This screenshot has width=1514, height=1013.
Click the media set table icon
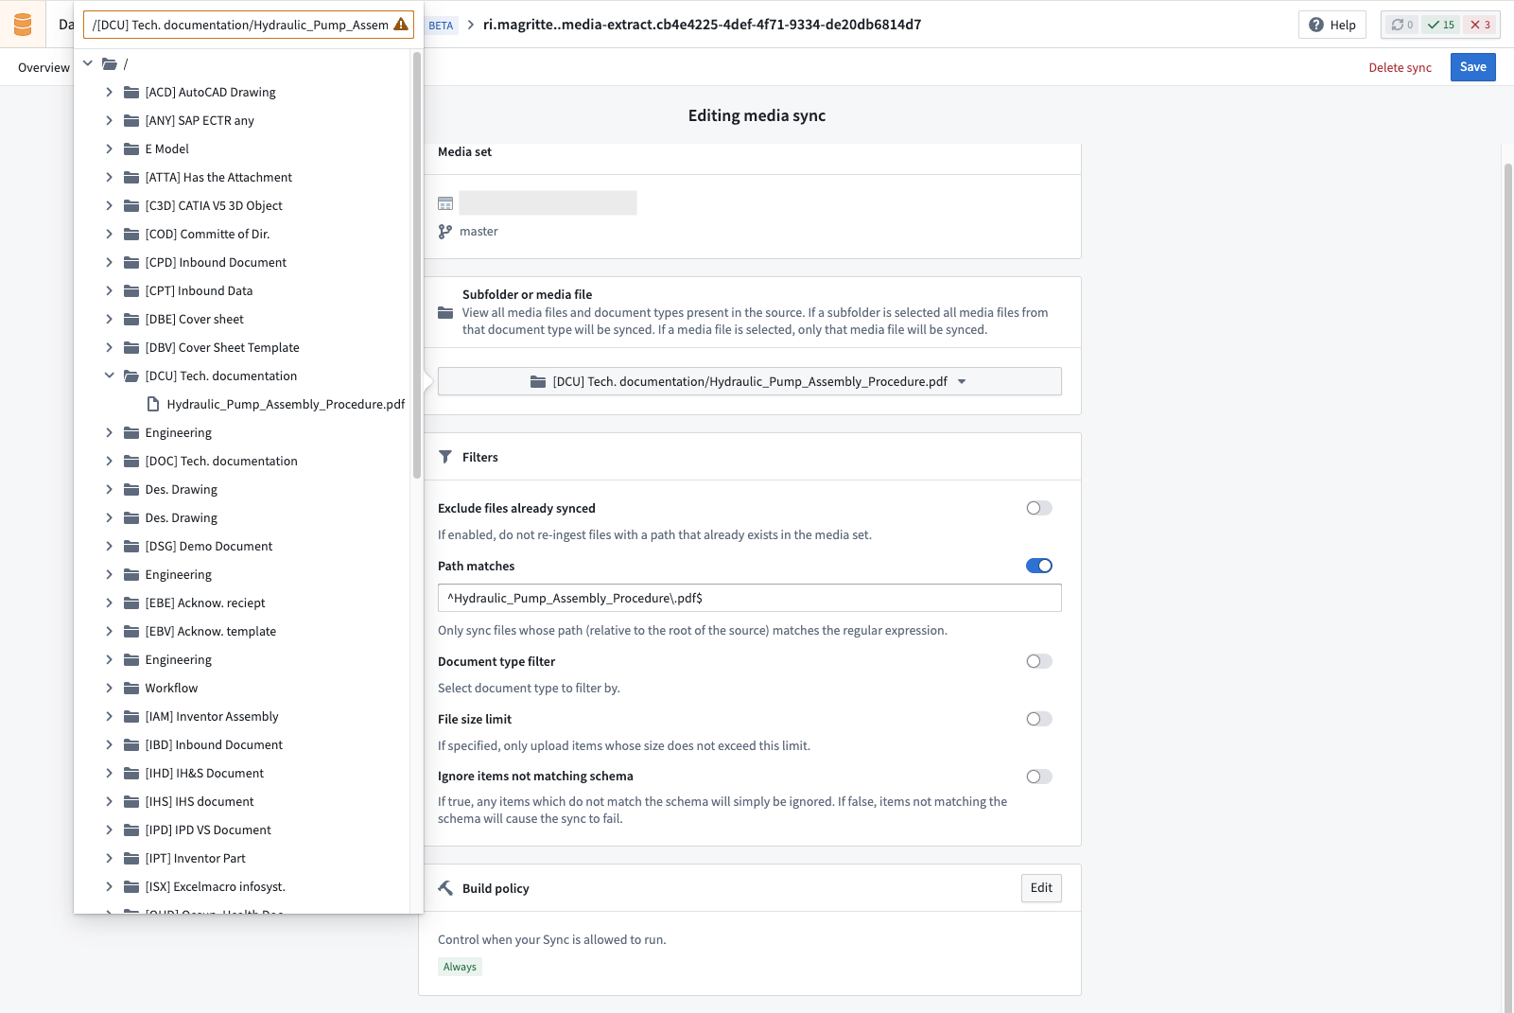pyautogui.click(x=445, y=203)
